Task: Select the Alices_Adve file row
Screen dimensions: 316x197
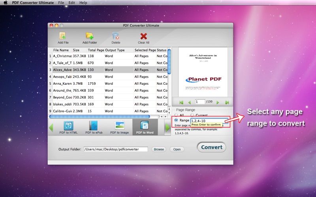Action: coord(108,70)
